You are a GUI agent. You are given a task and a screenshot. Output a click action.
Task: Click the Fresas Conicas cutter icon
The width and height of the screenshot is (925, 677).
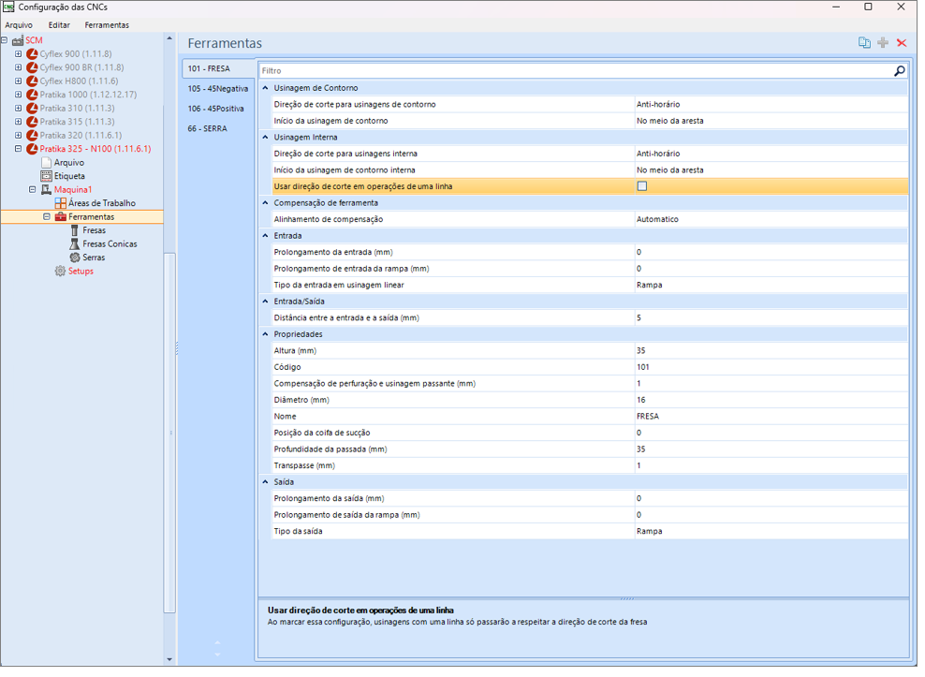75,245
